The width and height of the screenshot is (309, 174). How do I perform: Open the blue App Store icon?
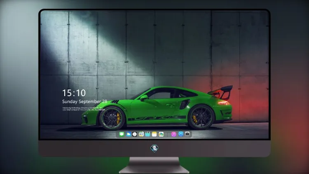pos(181,134)
